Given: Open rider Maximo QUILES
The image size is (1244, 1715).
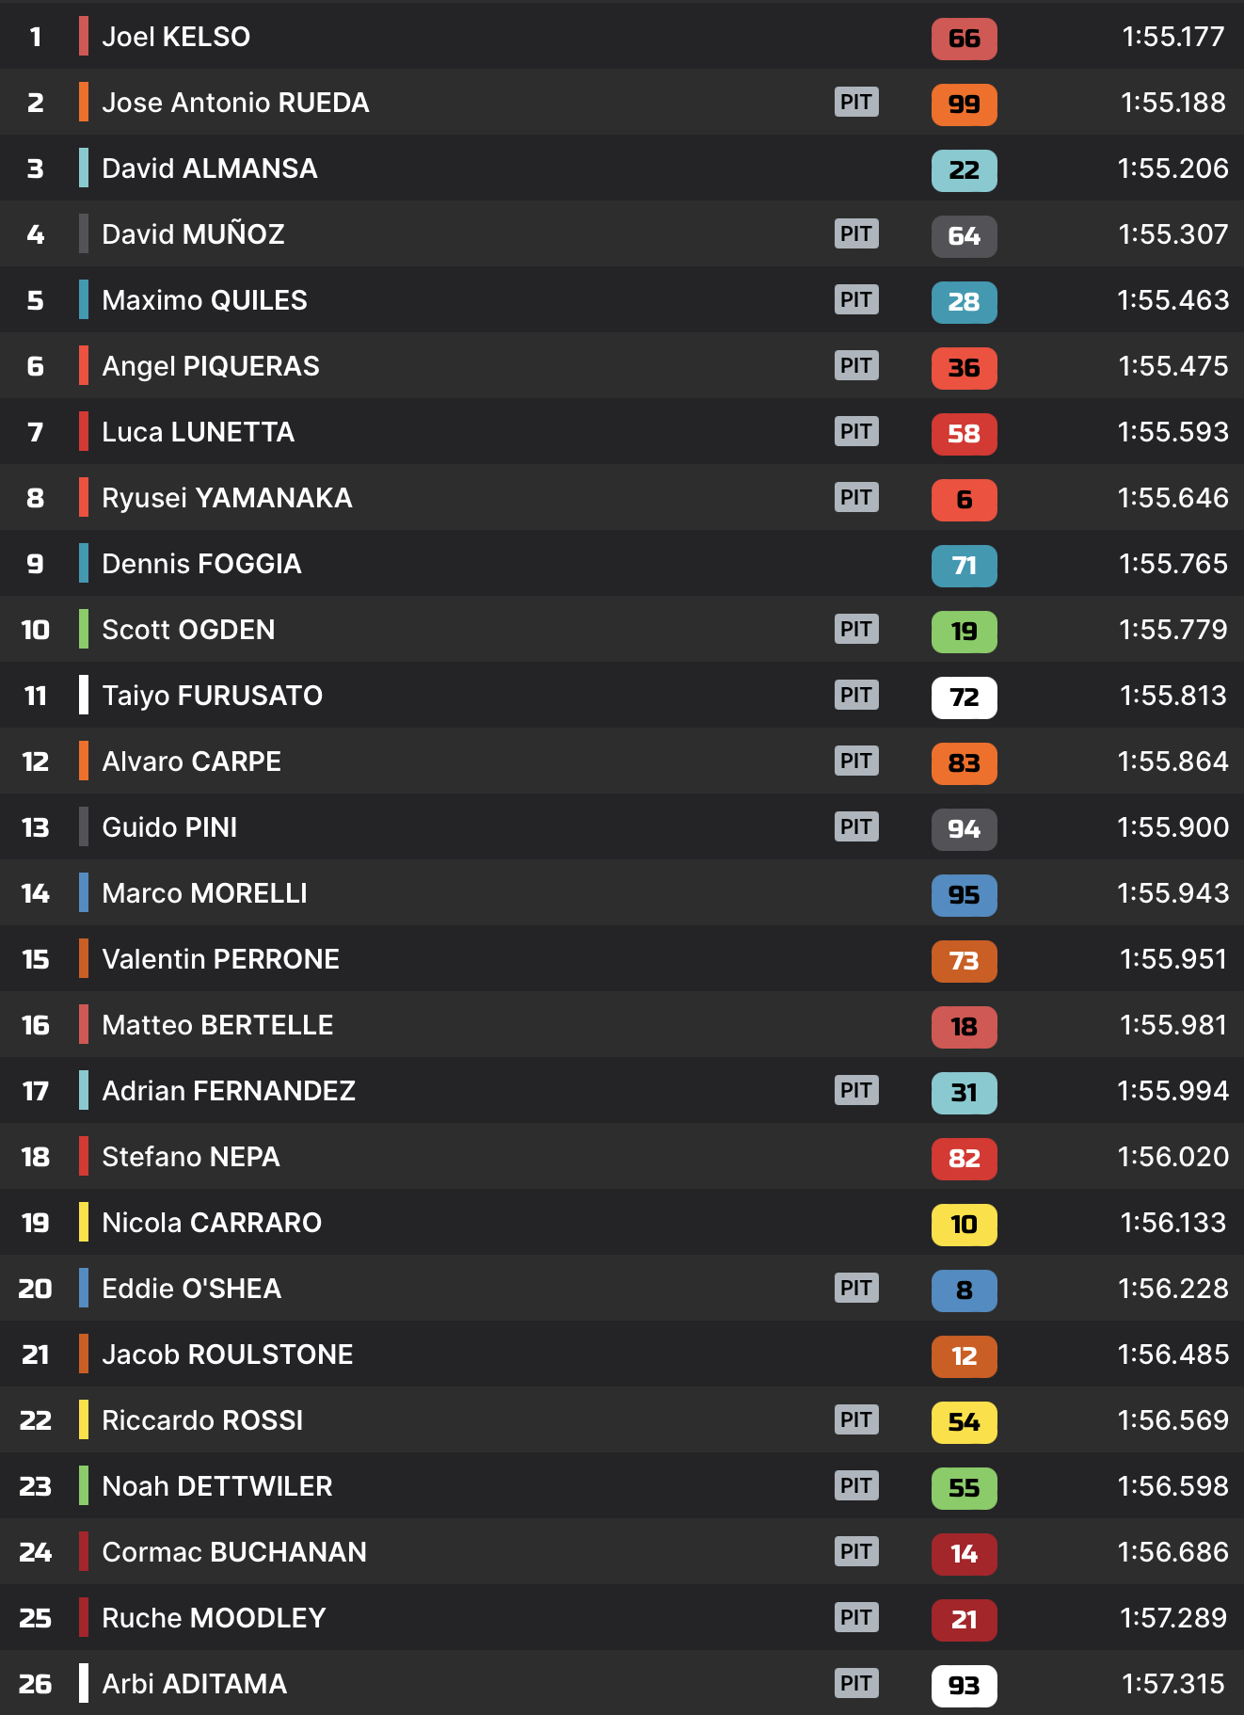Looking at the screenshot, I should (204, 300).
